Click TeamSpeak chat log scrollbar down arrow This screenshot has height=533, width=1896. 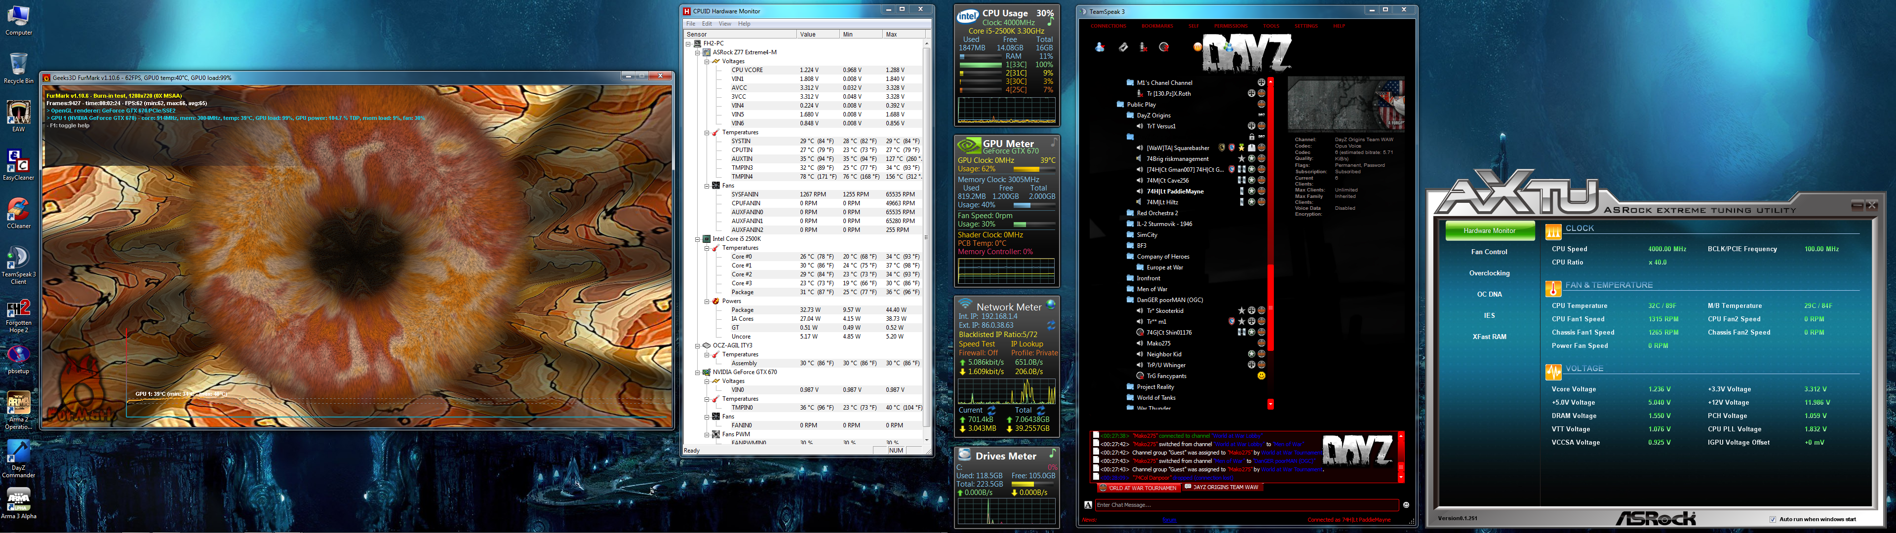(x=1401, y=478)
